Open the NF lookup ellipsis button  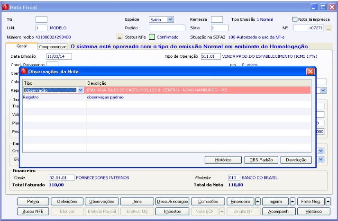coord(329,28)
